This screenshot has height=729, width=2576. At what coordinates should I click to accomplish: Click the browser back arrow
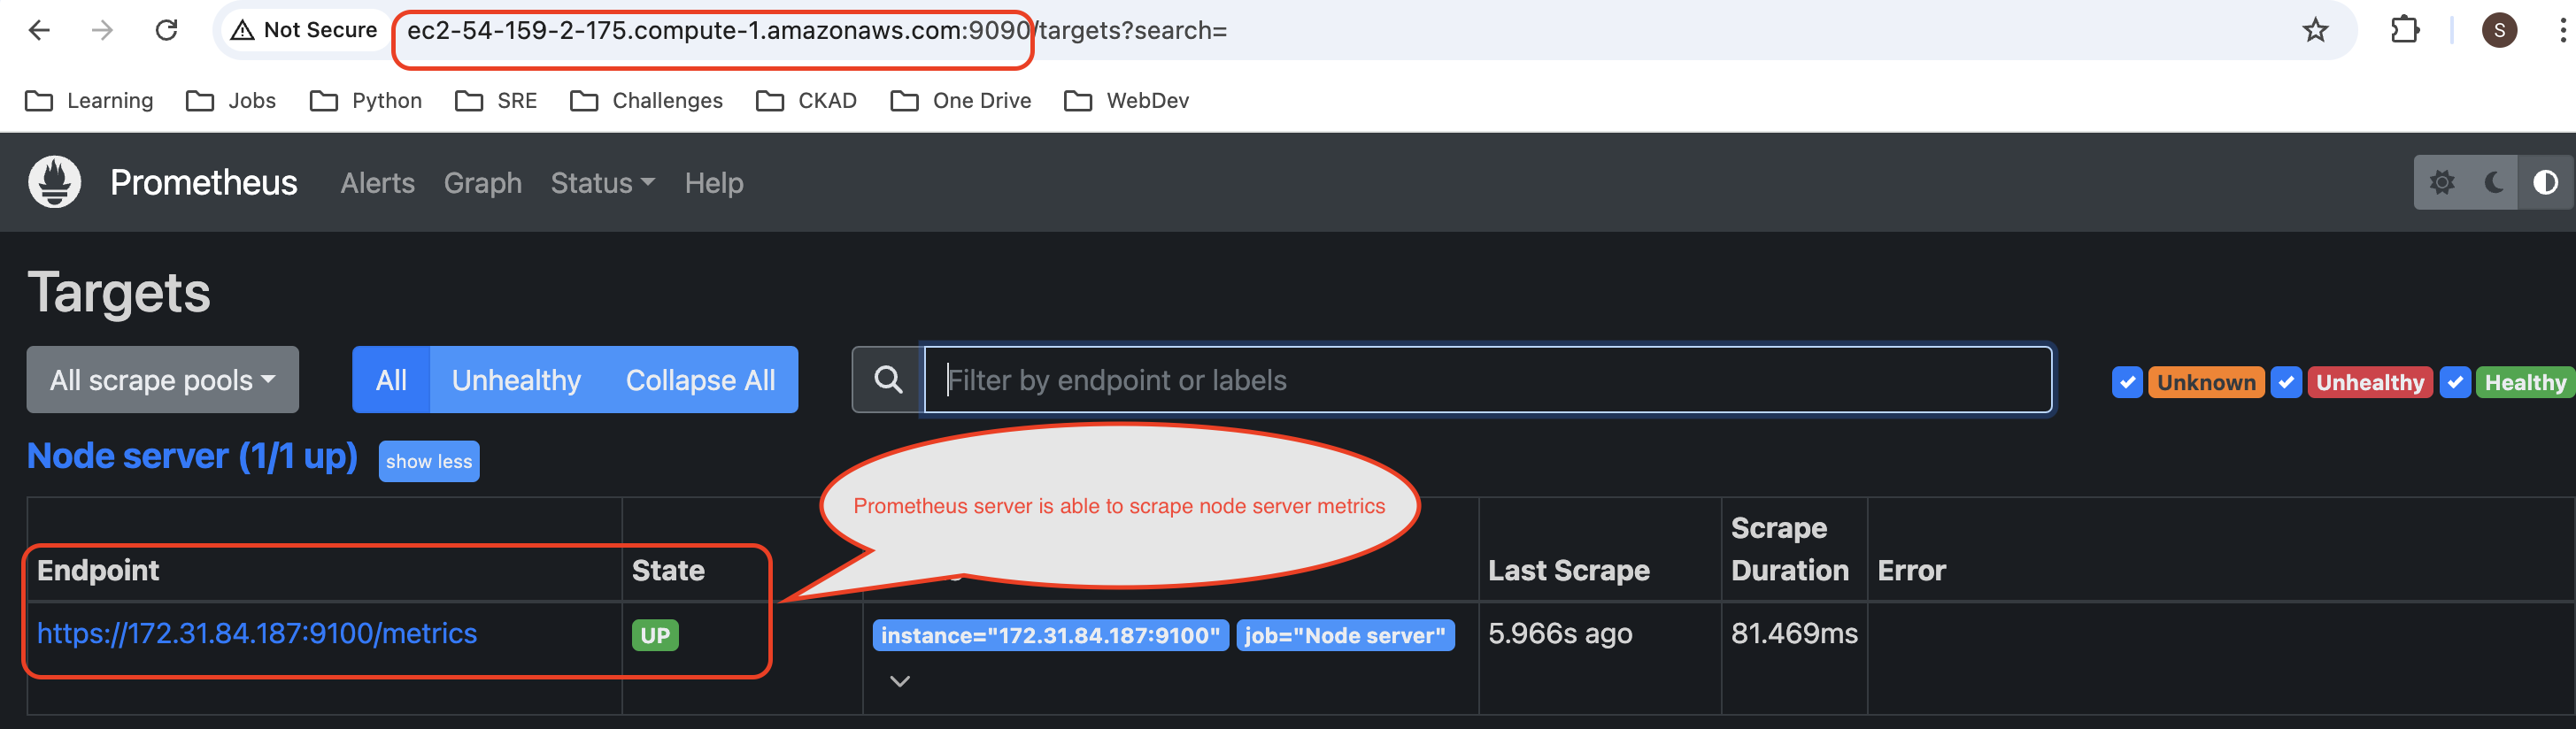[39, 30]
